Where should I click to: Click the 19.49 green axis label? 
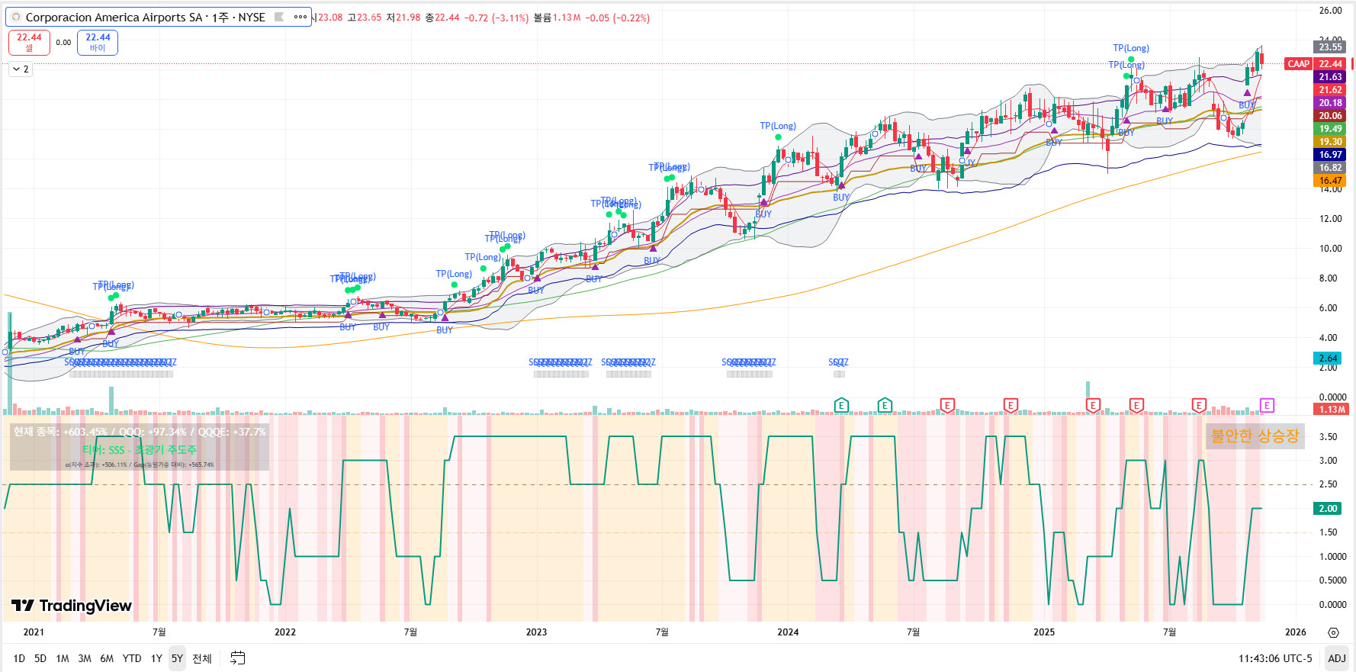point(1330,129)
